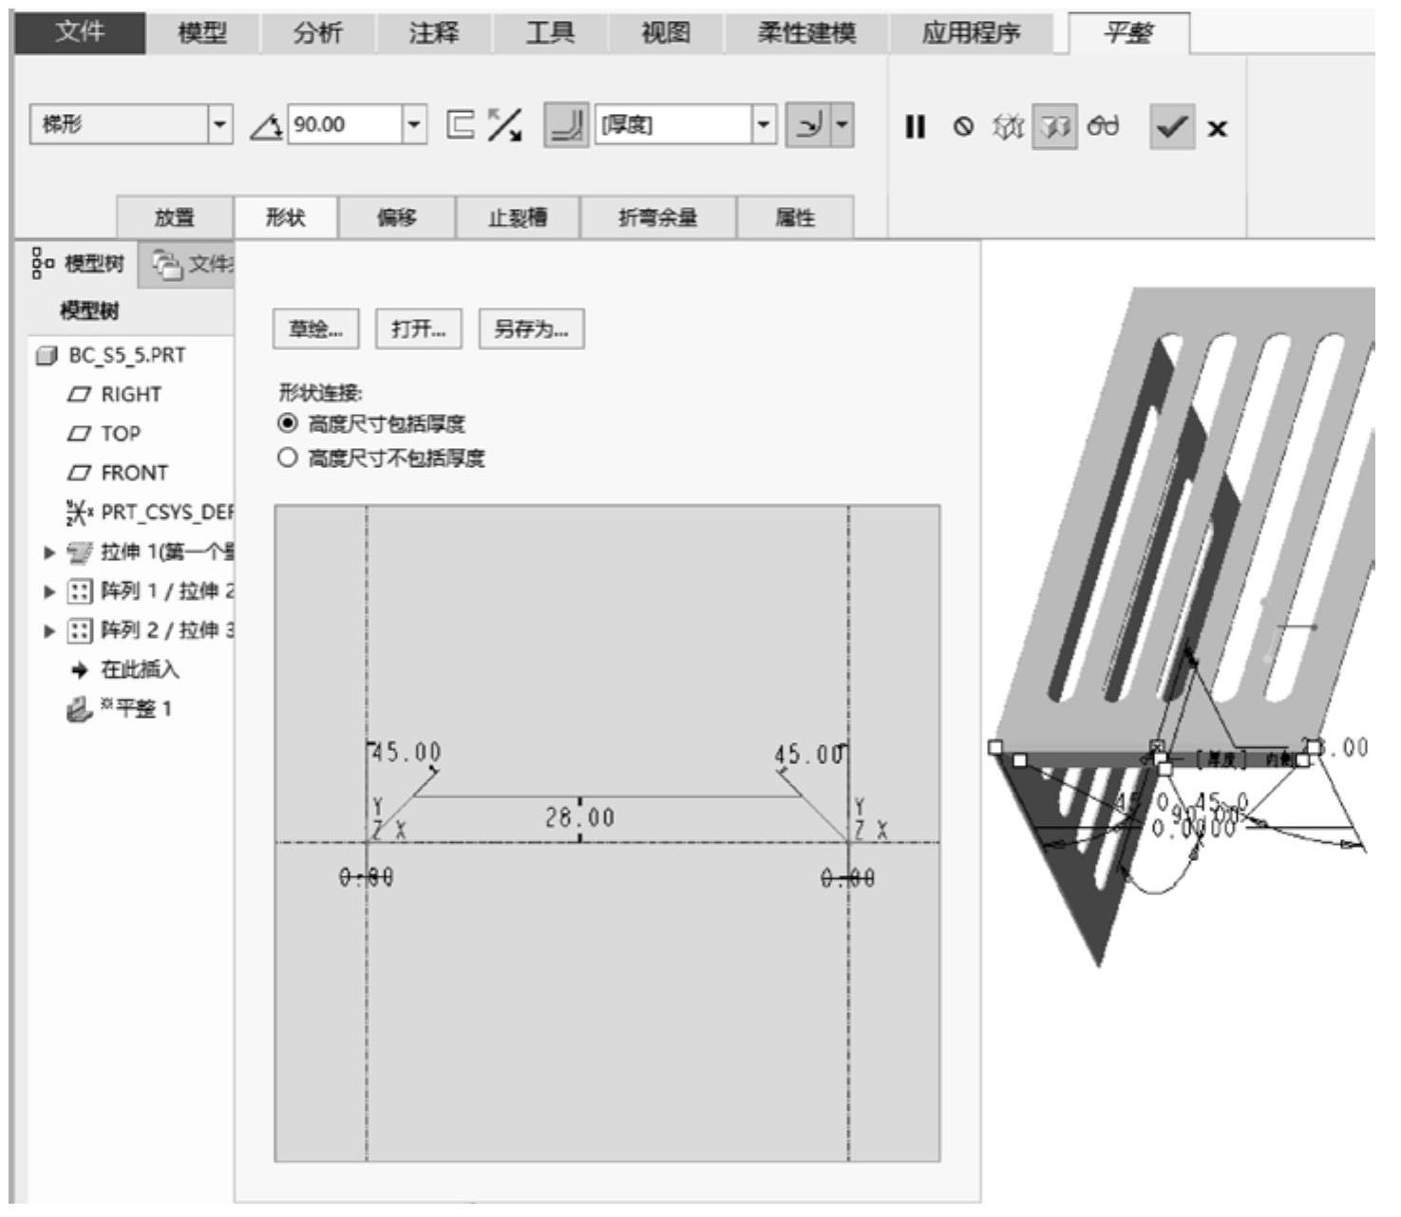
Task: Switch to the 工具 ribbon tab
Action: pyautogui.click(x=550, y=33)
